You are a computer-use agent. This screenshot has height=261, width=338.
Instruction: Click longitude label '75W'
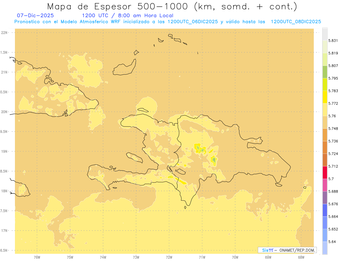(70, 257)
